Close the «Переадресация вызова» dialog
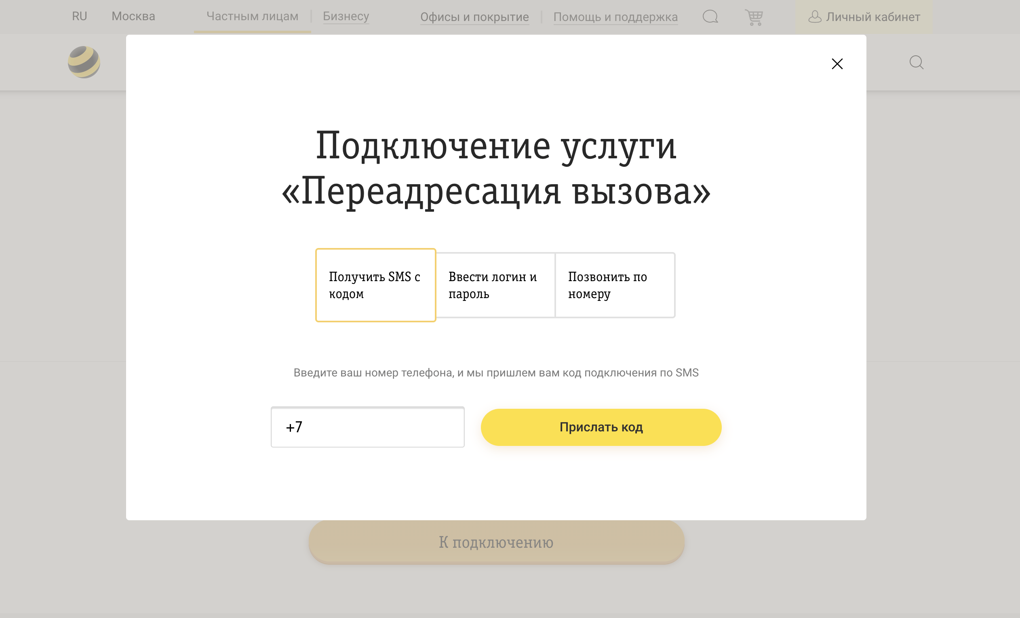This screenshot has width=1020, height=618. 837,64
